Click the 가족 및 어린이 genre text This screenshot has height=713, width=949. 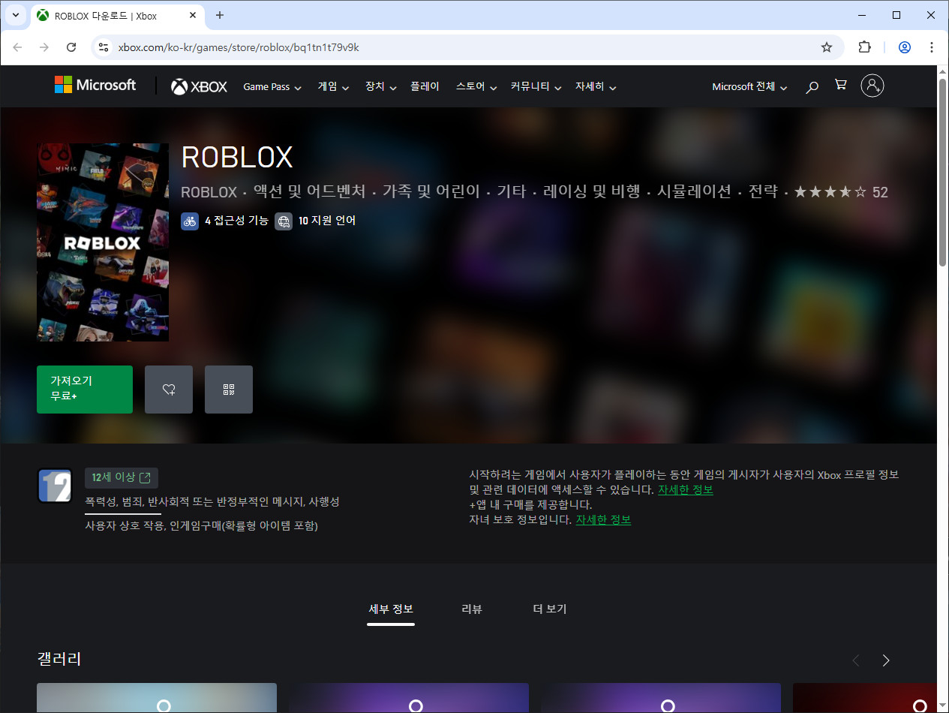(x=431, y=192)
